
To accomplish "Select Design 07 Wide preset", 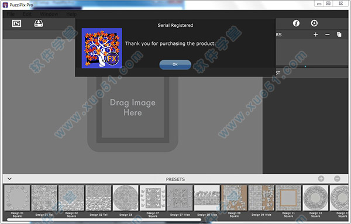I will 180,198.
